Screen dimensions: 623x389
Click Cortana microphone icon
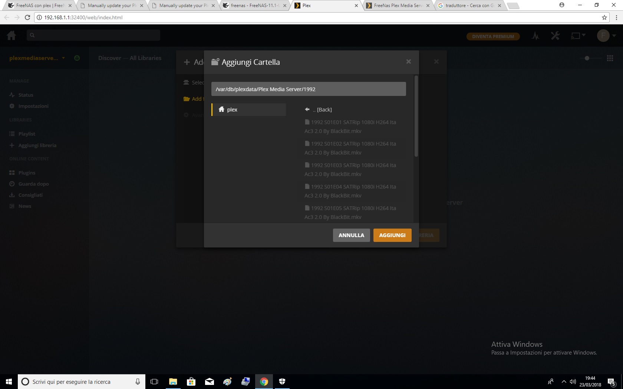point(138,382)
